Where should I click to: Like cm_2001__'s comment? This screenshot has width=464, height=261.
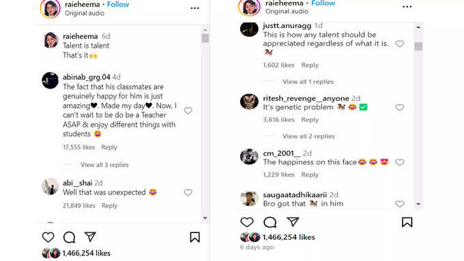coord(400,162)
